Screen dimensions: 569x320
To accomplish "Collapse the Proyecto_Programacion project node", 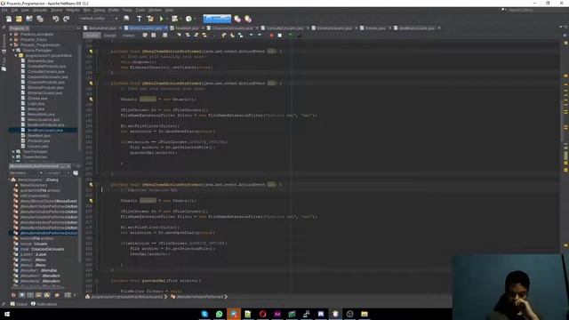I will 12,45.
